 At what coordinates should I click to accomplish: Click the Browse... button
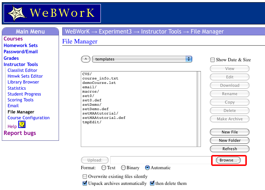[x=228, y=160]
